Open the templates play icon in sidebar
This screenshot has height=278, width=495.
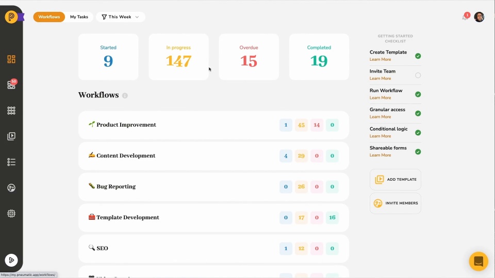[11, 136]
